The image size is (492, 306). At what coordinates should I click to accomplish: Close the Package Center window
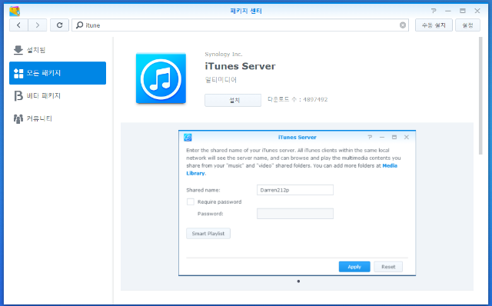point(477,11)
